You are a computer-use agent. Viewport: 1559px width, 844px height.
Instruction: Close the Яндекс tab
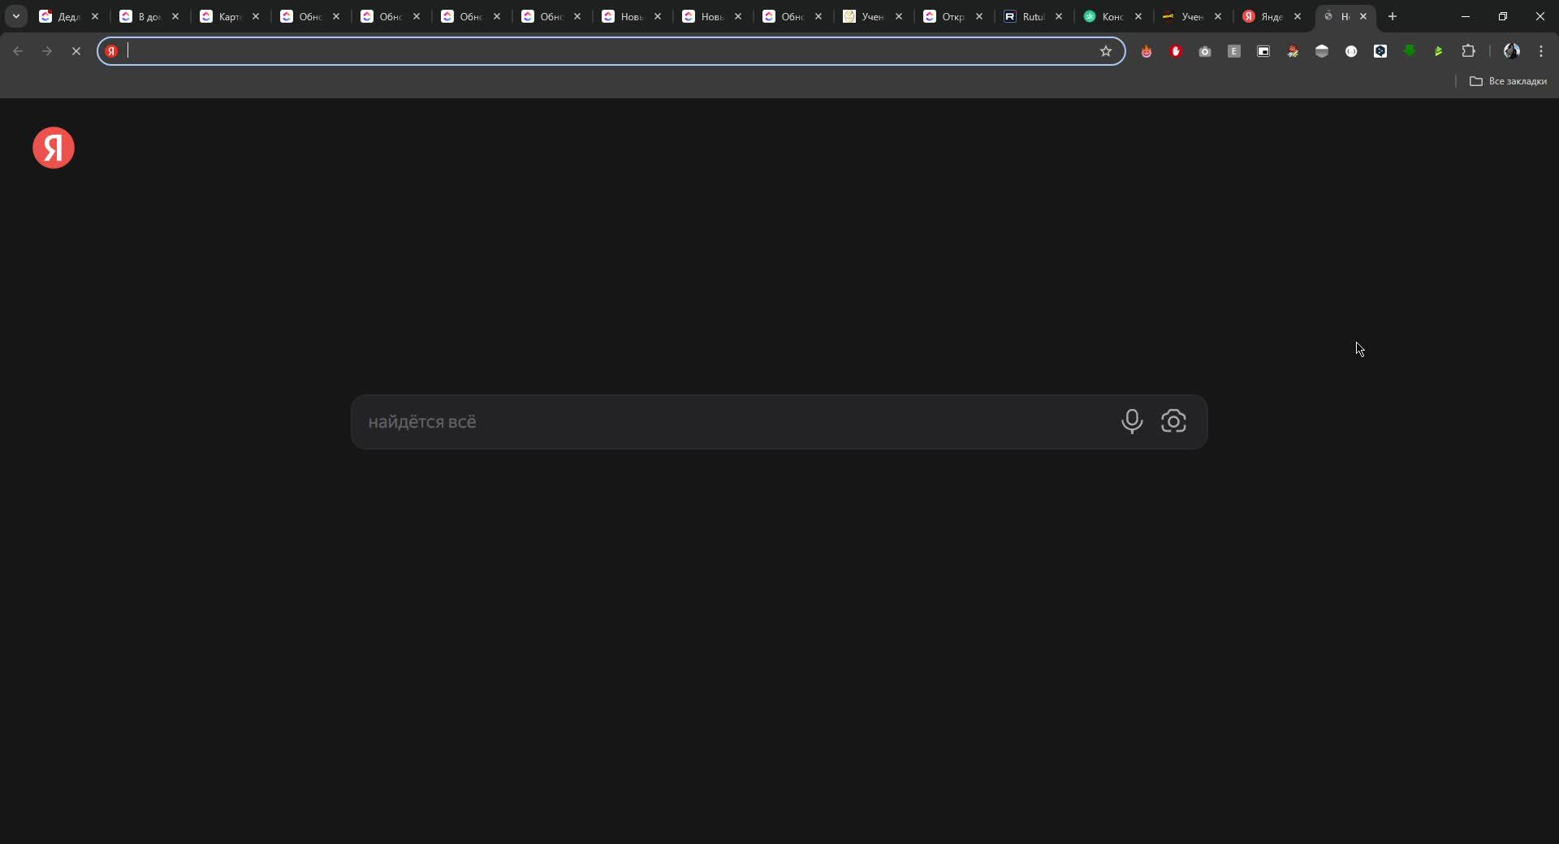tap(1297, 16)
